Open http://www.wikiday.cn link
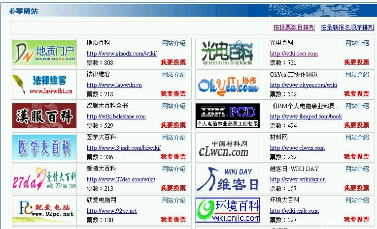The width and height of the screenshot is (377, 229). pos(298,179)
